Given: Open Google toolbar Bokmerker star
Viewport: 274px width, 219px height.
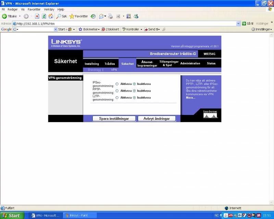Looking at the screenshot, I should tap(80, 29).
